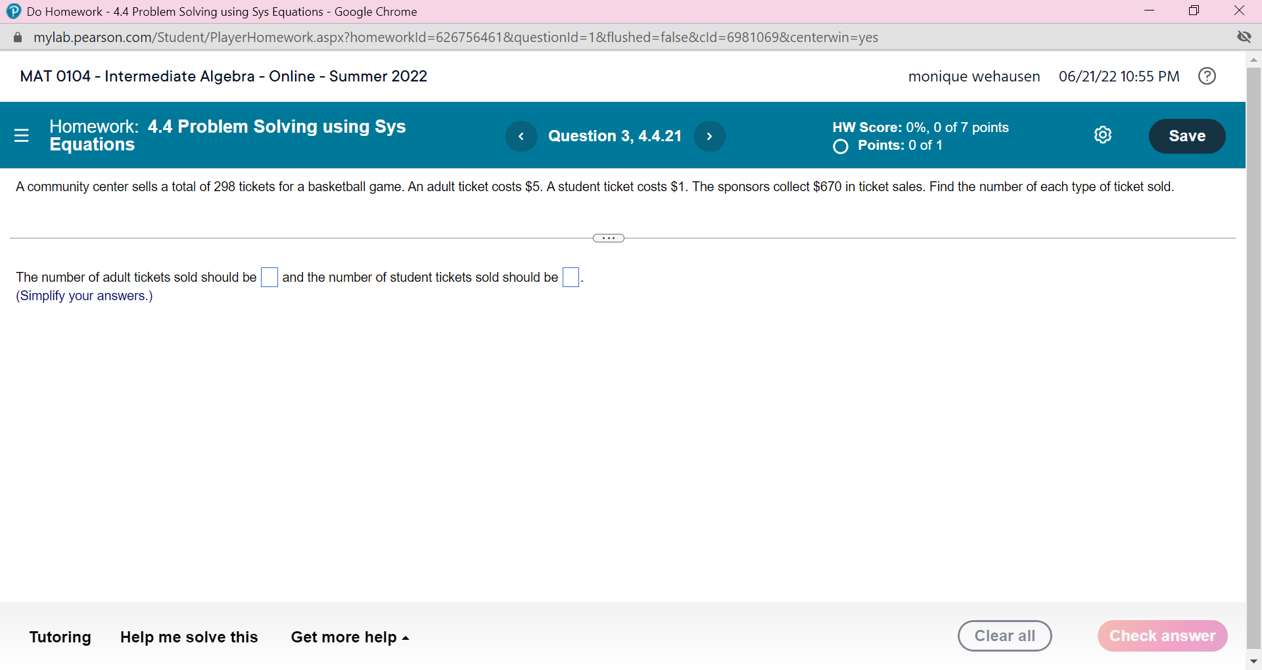Open Question 3, 4.4.21 label
Screen dimensions: 1262x670
[x=615, y=136]
